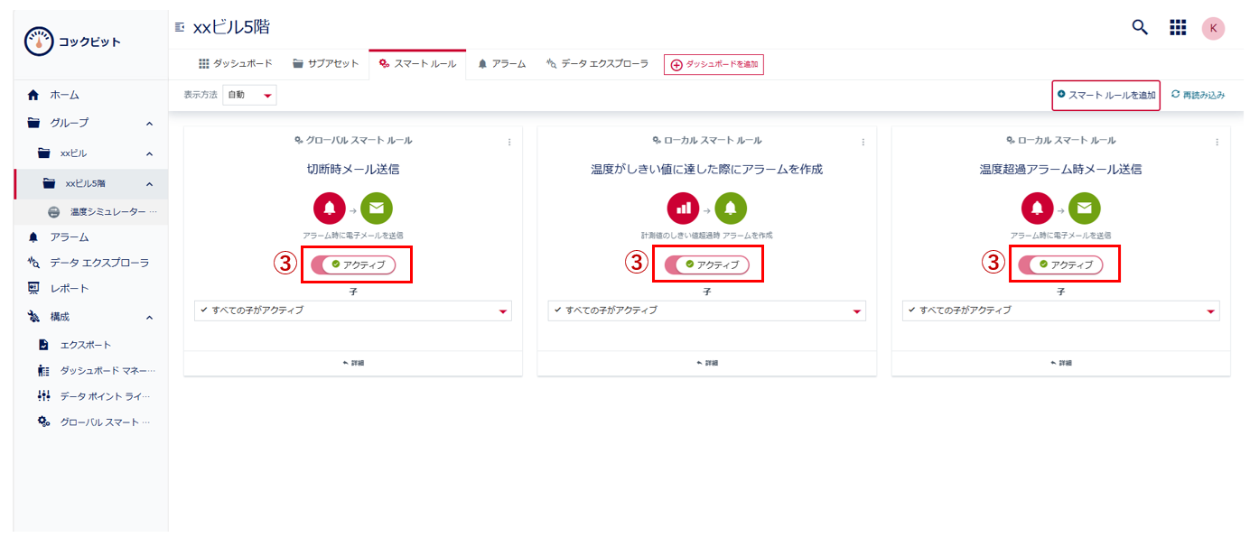The image size is (1259, 547).
Task: Click the bar chart icon in 温度がしきい値 card
Action: click(x=683, y=209)
